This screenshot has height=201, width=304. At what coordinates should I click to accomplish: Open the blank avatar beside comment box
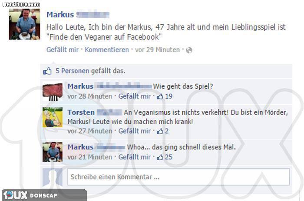pos(53,178)
